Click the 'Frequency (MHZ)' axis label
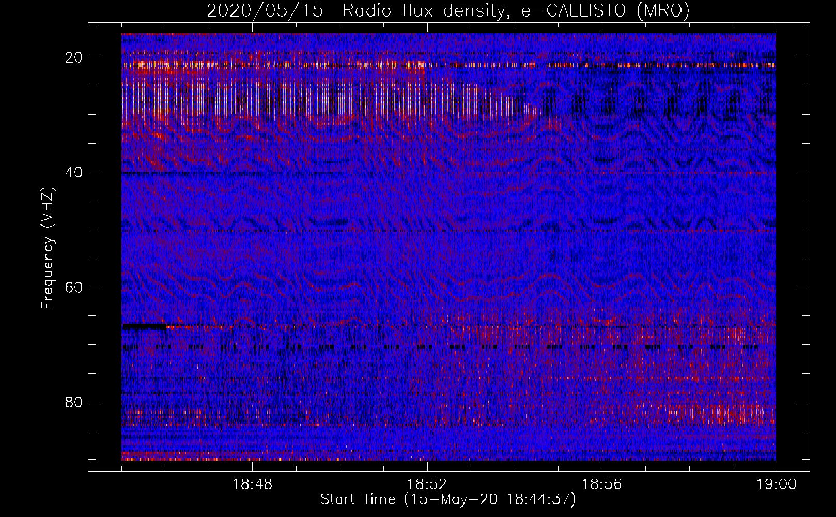This screenshot has width=836, height=517. pos(48,249)
